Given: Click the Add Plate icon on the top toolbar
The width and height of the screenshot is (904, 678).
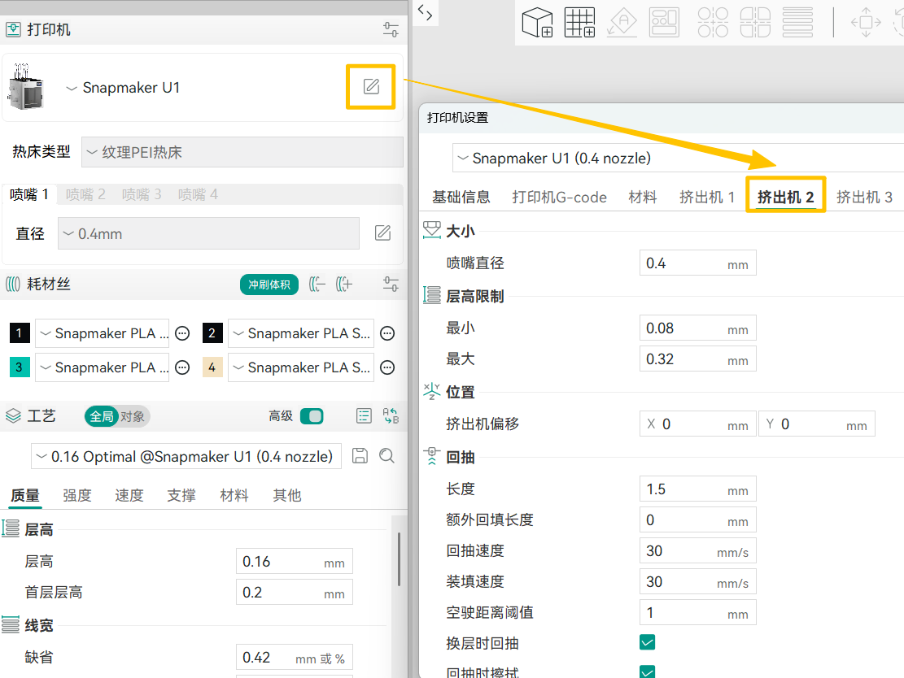Looking at the screenshot, I should [x=579, y=22].
